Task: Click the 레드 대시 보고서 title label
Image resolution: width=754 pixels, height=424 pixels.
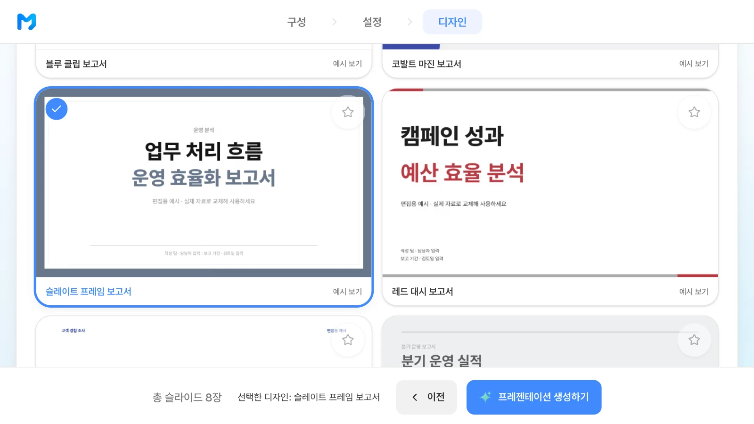Action: [422, 292]
